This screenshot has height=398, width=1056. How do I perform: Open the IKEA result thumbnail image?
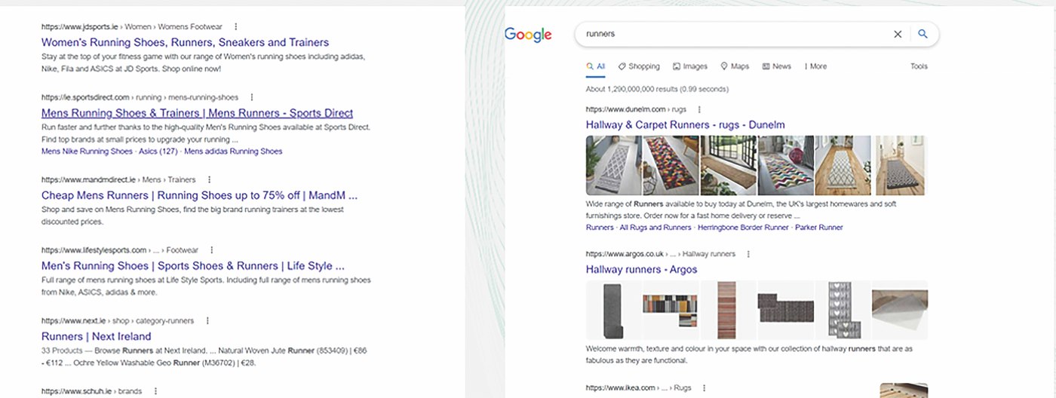pos(904,390)
